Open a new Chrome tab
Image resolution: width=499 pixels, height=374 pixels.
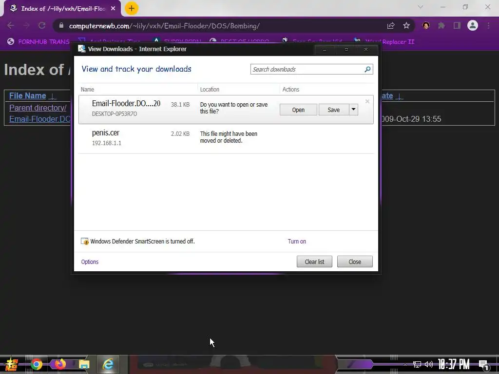[x=132, y=8]
